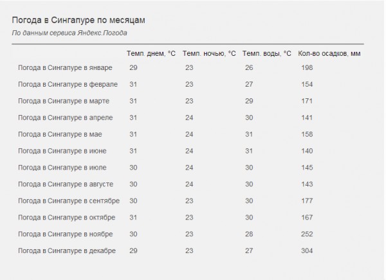Open the April weather in Singapore link
This screenshot has height=280, width=386.
click(65, 118)
